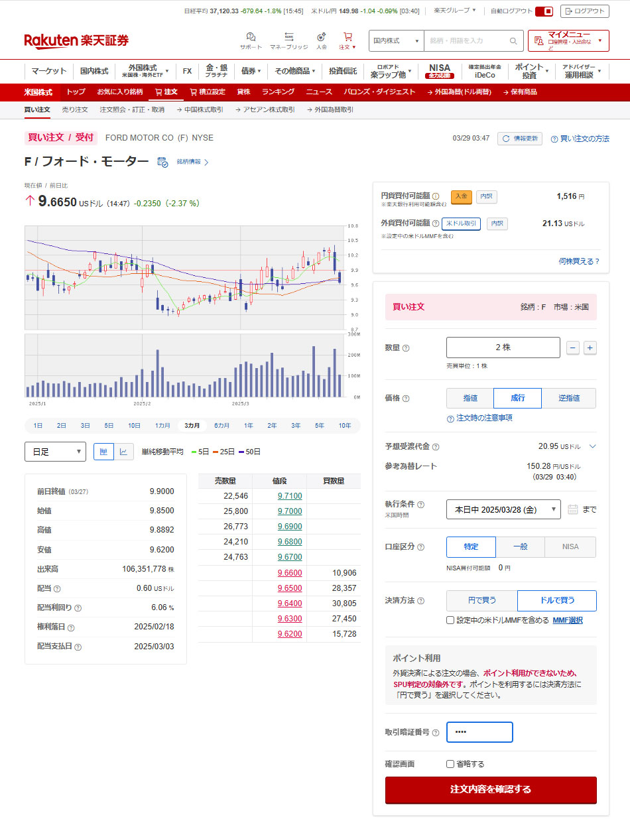Open the ランキング menu item

click(278, 92)
